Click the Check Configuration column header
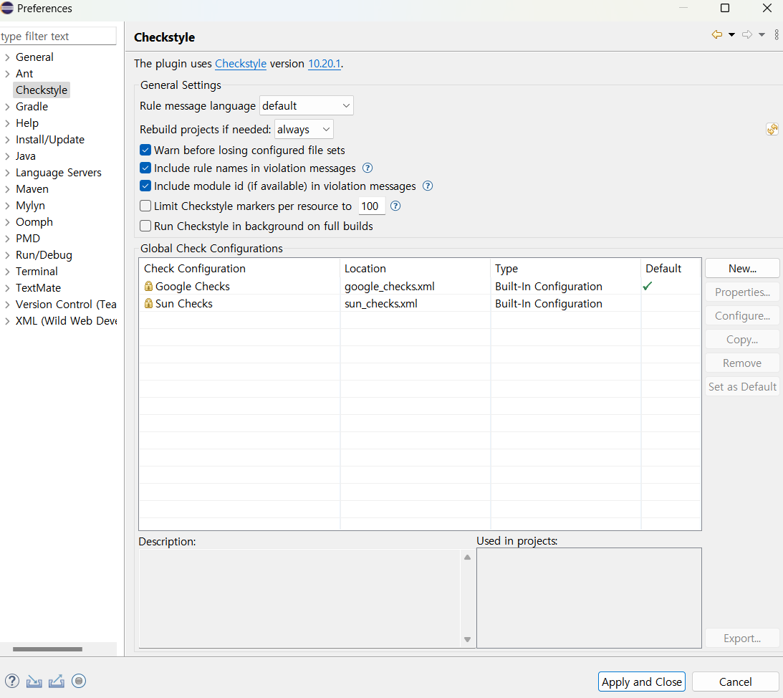The height and width of the screenshot is (698, 783). pos(240,268)
